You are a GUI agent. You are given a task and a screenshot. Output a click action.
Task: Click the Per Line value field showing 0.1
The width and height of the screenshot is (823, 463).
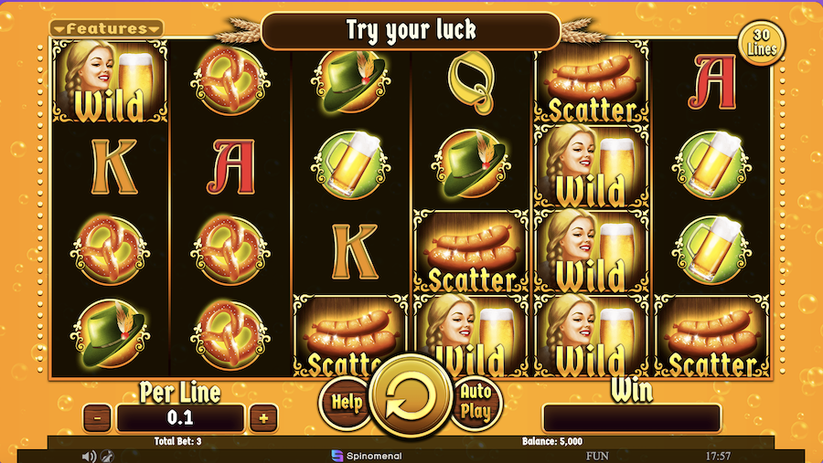click(180, 418)
